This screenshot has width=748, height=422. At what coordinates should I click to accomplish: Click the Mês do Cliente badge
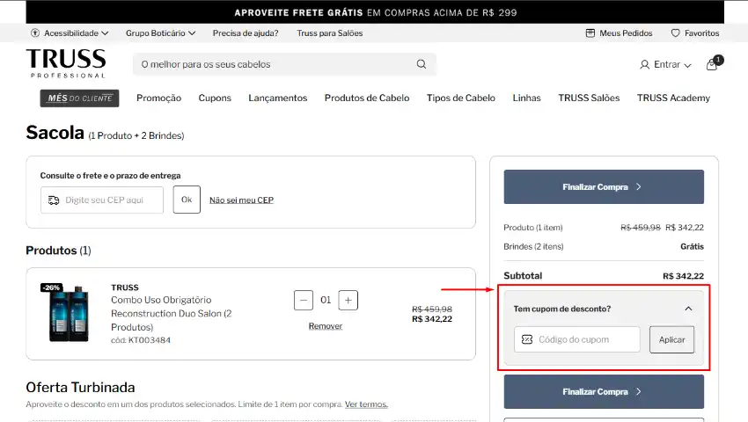pyautogui.click(x=80, y=98)
